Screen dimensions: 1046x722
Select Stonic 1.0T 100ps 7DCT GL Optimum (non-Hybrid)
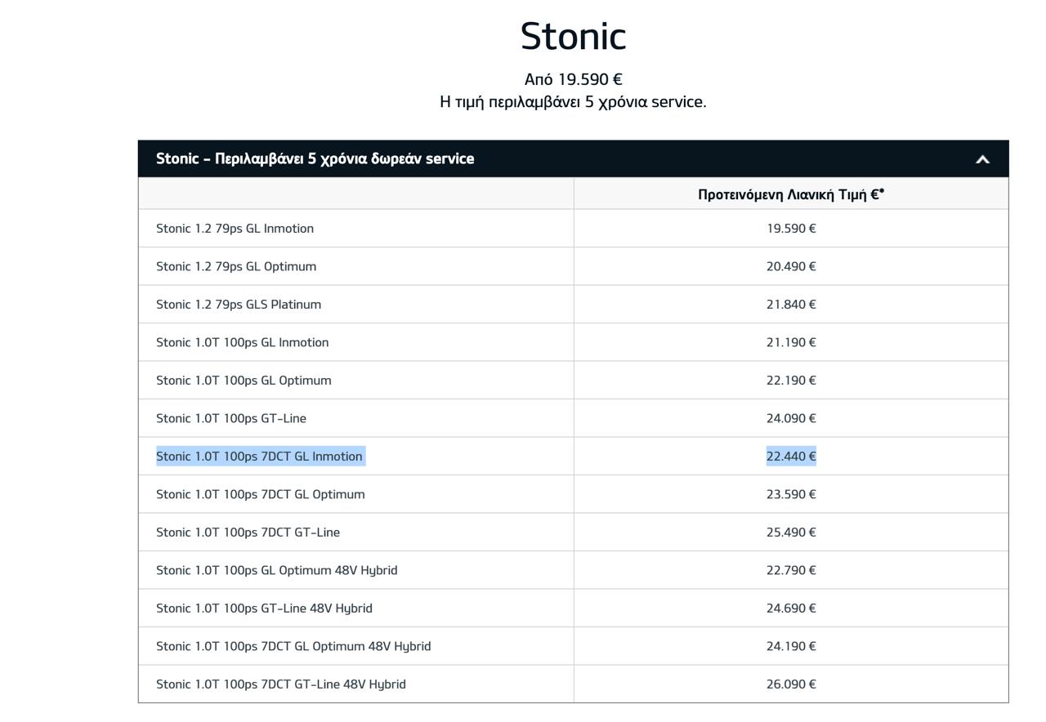tap(260, 494)
